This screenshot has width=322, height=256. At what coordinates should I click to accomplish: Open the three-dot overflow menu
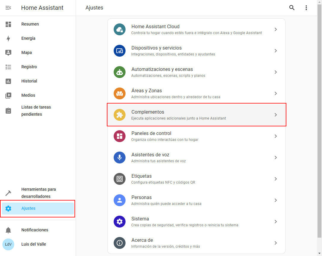306,8
